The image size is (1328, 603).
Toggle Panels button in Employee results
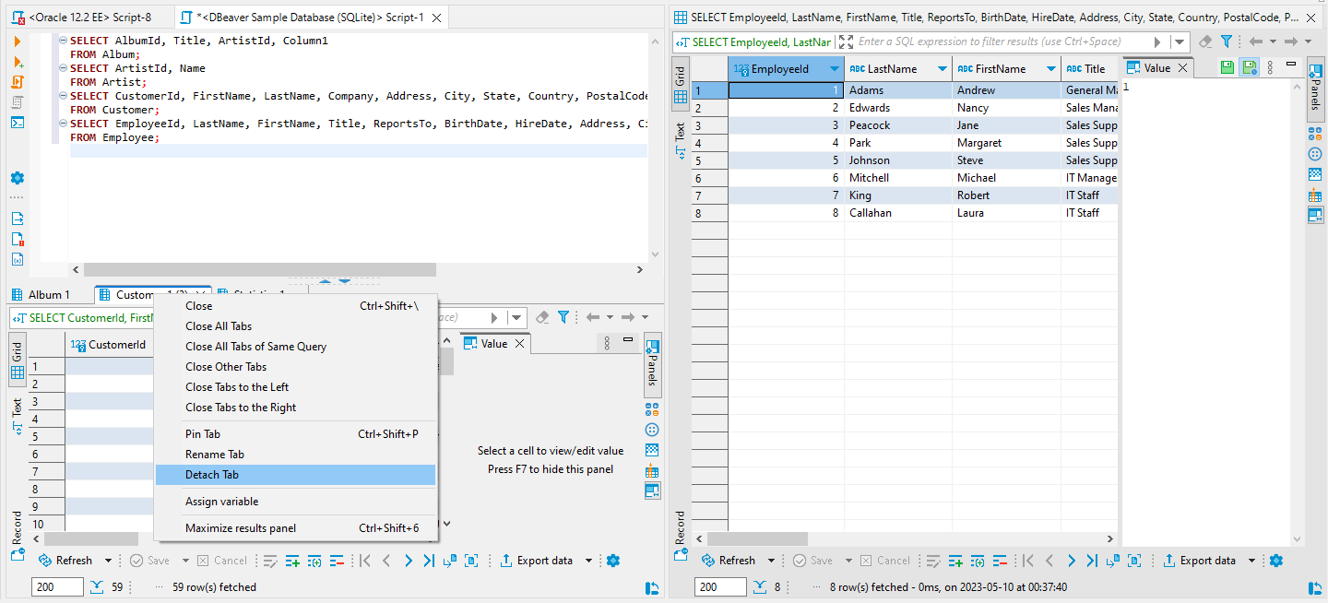1315,89
